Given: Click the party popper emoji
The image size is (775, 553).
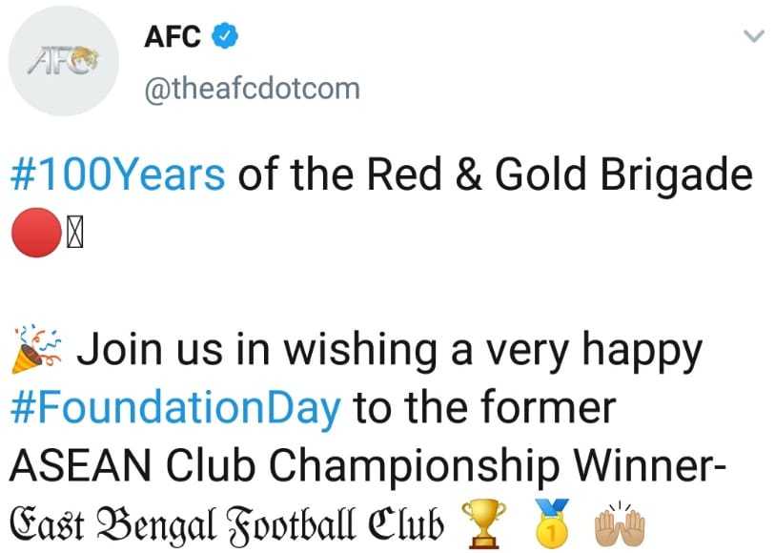Looking at the screenshot, I should pyautogui.click(x=36, y=349).
